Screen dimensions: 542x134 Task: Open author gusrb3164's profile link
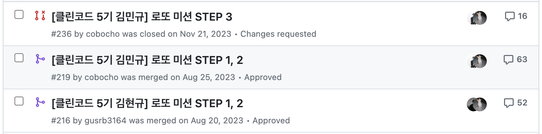[106, 121]
